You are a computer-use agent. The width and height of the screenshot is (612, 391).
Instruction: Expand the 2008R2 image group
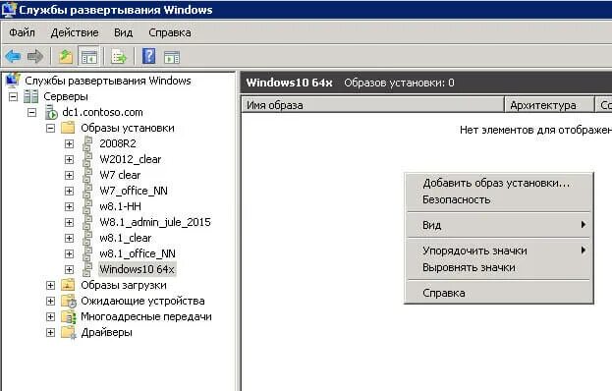tap(69, 143)
